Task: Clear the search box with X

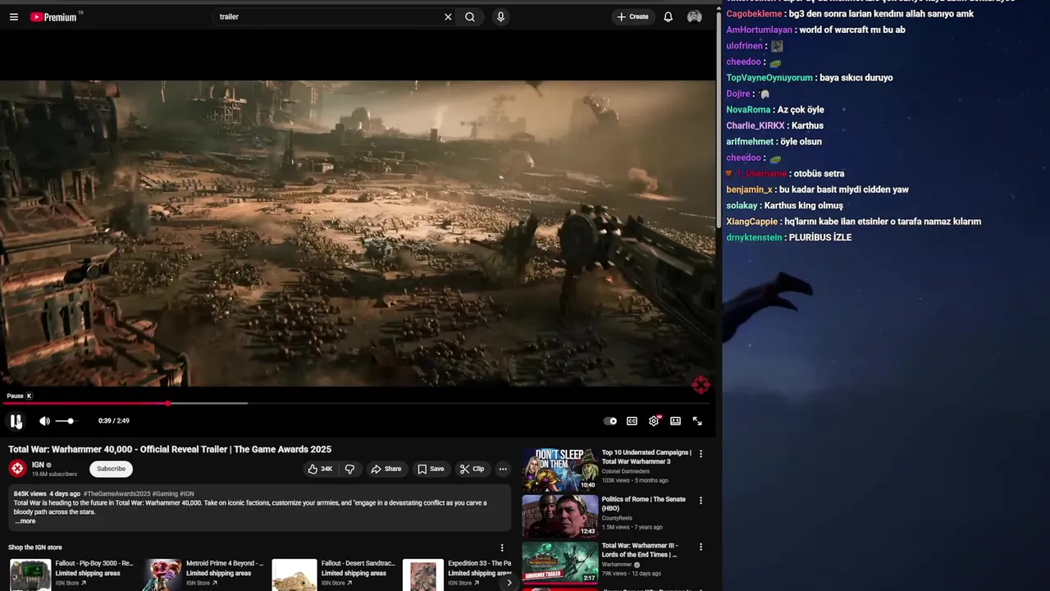Action: point(448,16)
